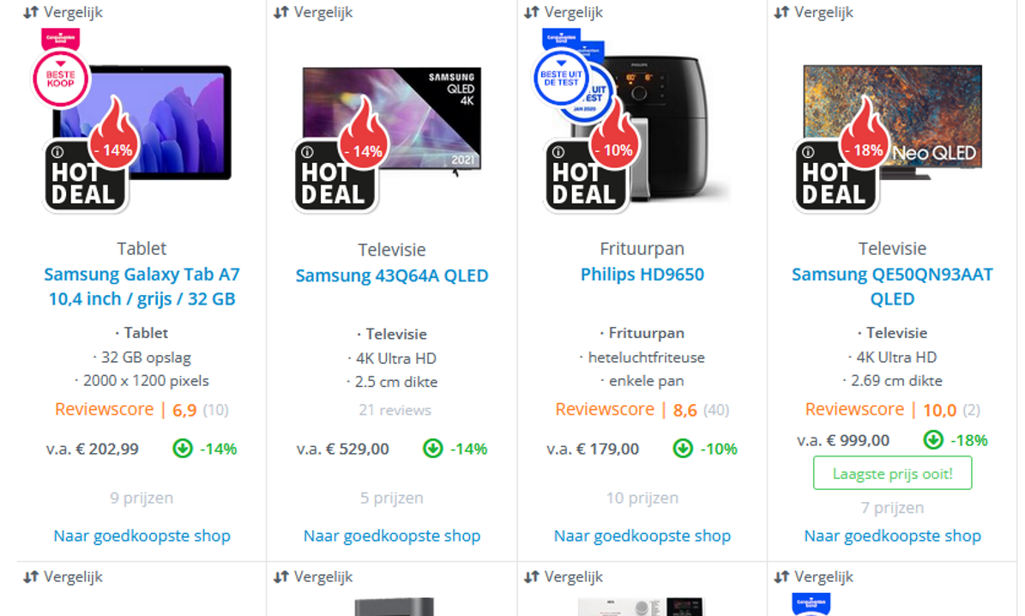Click Naar goedkoopste shop under Samsung QE50QN93AAT

[892, 535]
